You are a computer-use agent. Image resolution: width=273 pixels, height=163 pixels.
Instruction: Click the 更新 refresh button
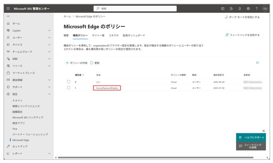coord(95,63)
